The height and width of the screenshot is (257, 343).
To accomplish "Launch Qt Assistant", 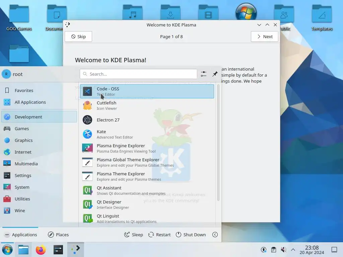I will click(x=147, y=190).
